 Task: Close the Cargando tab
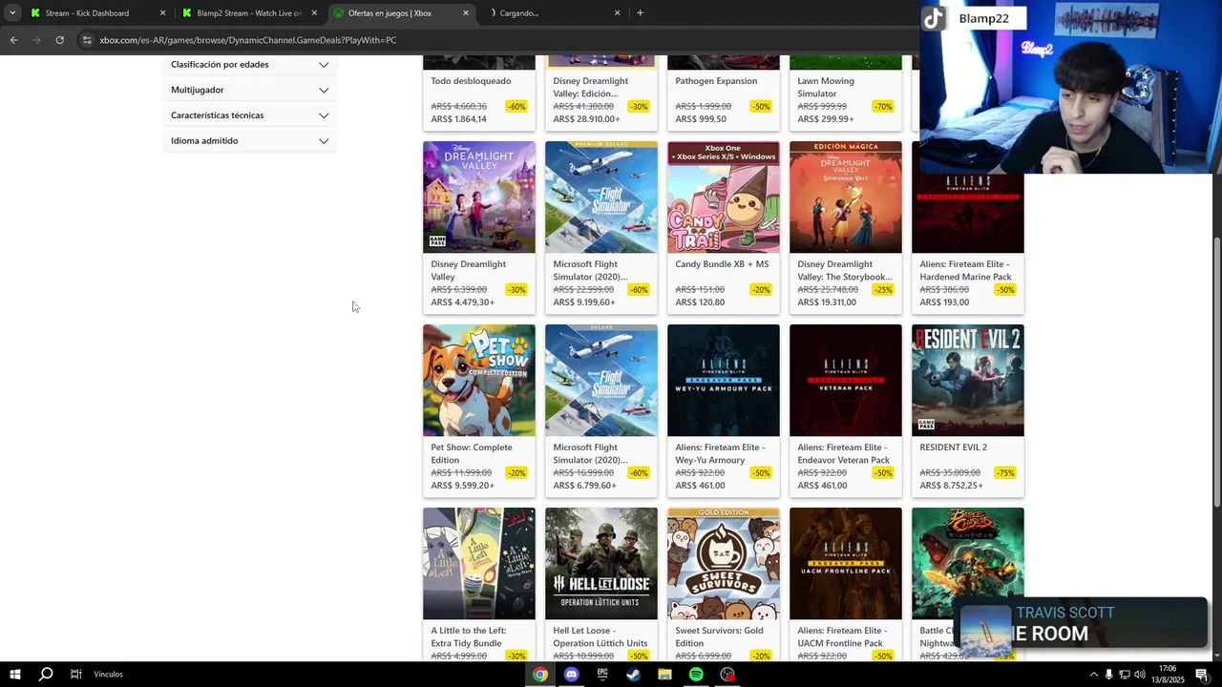617,13
